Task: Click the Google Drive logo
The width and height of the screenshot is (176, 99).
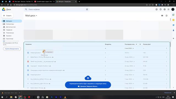Action: pyautogui.click(x=4, y=9)
